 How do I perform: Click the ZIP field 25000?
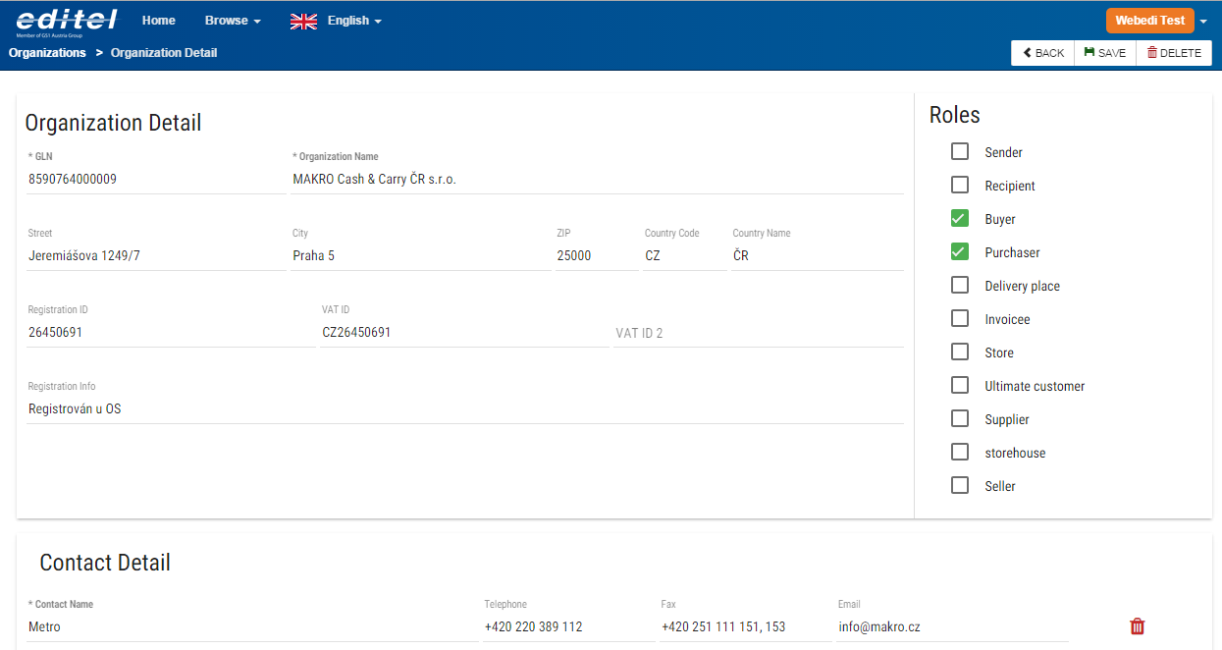coord(597,256)
